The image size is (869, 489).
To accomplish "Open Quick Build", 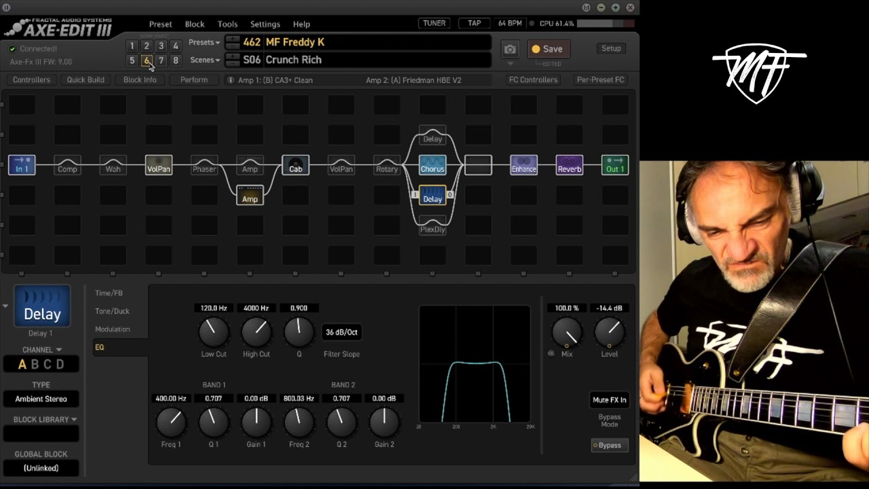I will point(86,79).
